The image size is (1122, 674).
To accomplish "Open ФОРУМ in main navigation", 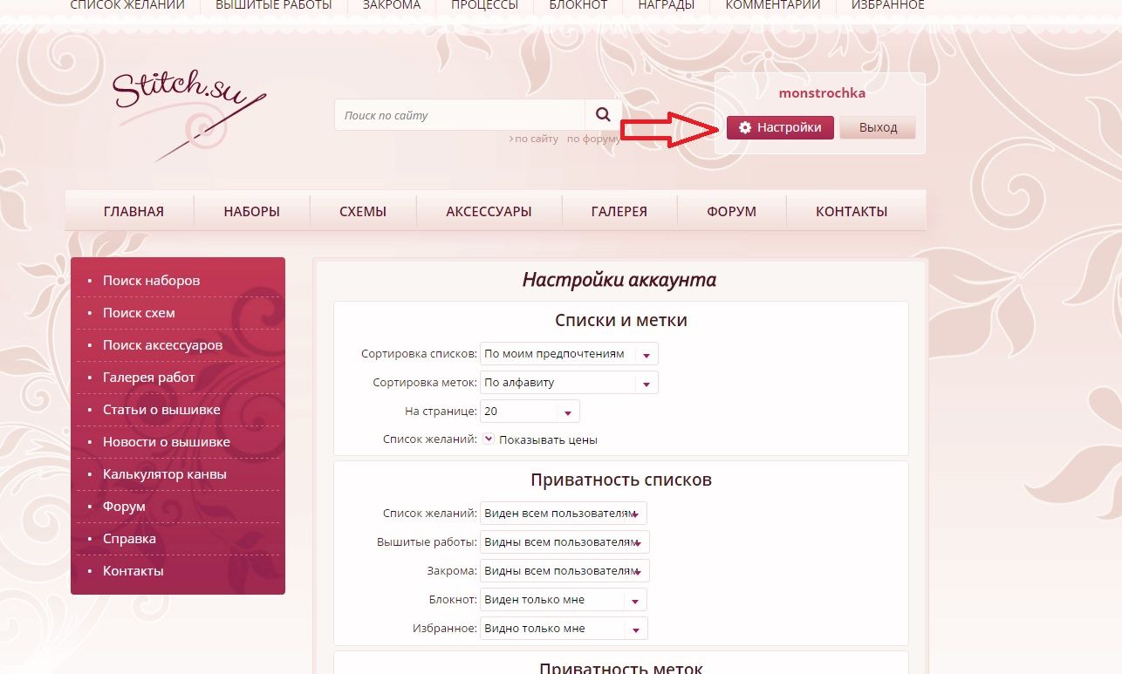I will tap(731, 211).
